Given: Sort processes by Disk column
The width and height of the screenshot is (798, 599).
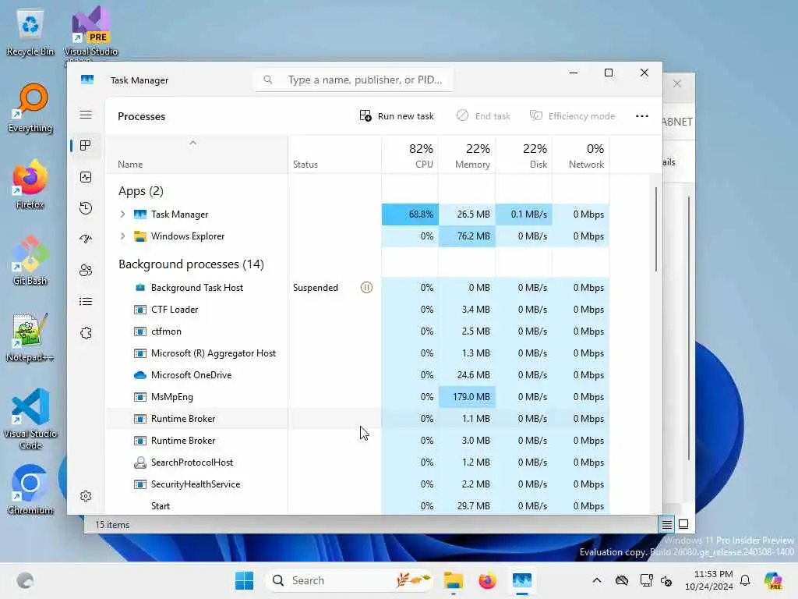Looking at the screenshot, I should pyautogui.click(x=524, y=155).
